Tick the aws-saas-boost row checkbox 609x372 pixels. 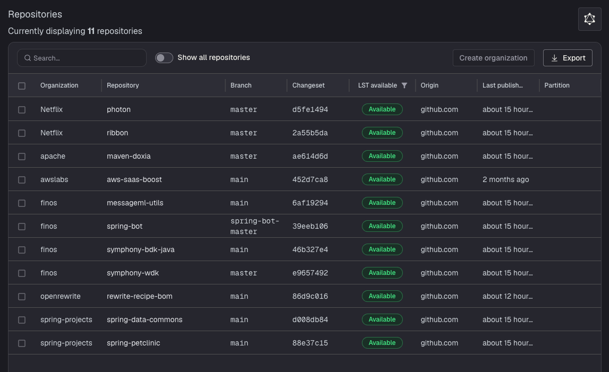(x=22, y=179)
